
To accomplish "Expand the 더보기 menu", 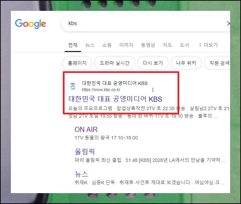I will pyautogui.click(x=208, y=45).
